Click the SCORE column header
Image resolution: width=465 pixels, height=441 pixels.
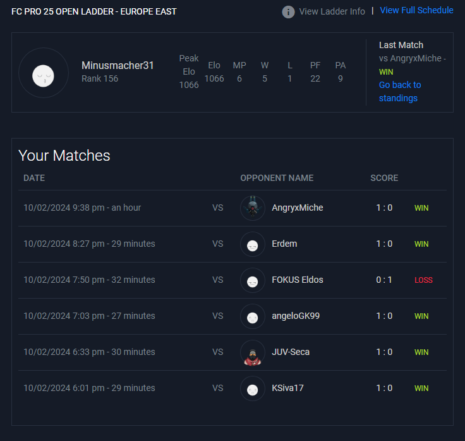[x=384, y=178]
